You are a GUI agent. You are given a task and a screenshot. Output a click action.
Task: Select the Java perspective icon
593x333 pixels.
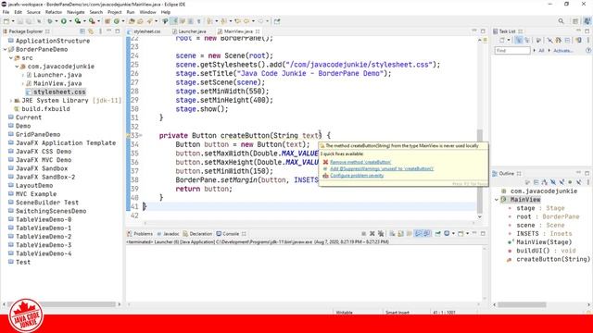tap(587, 21)
